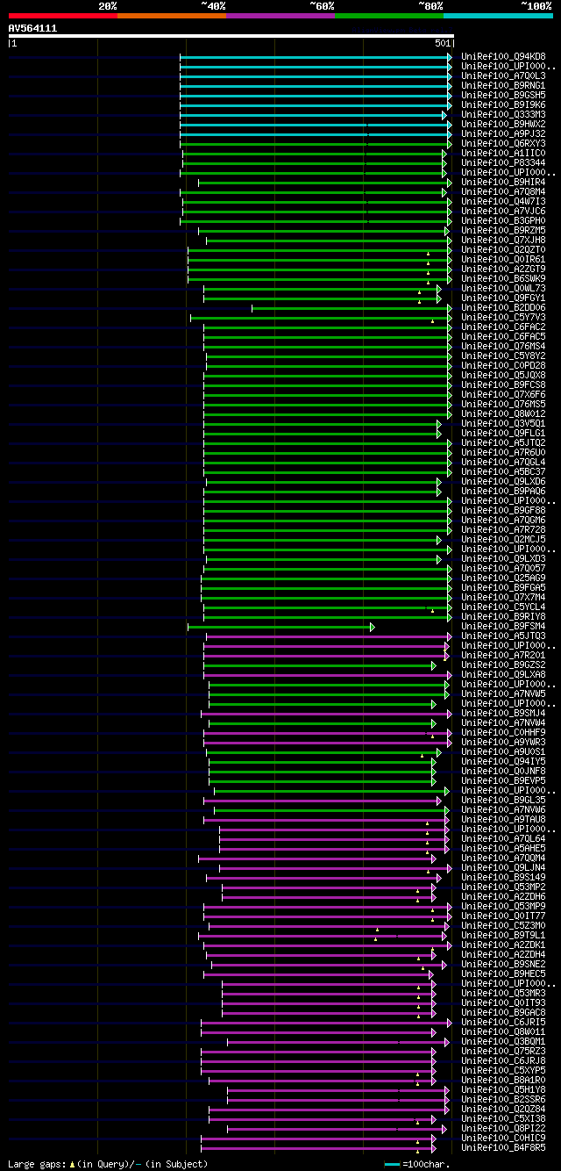Screen dimensions: 561x1171
Task: Select the UniRef100_Q8PI22 label
Action: pos(503,1128)
